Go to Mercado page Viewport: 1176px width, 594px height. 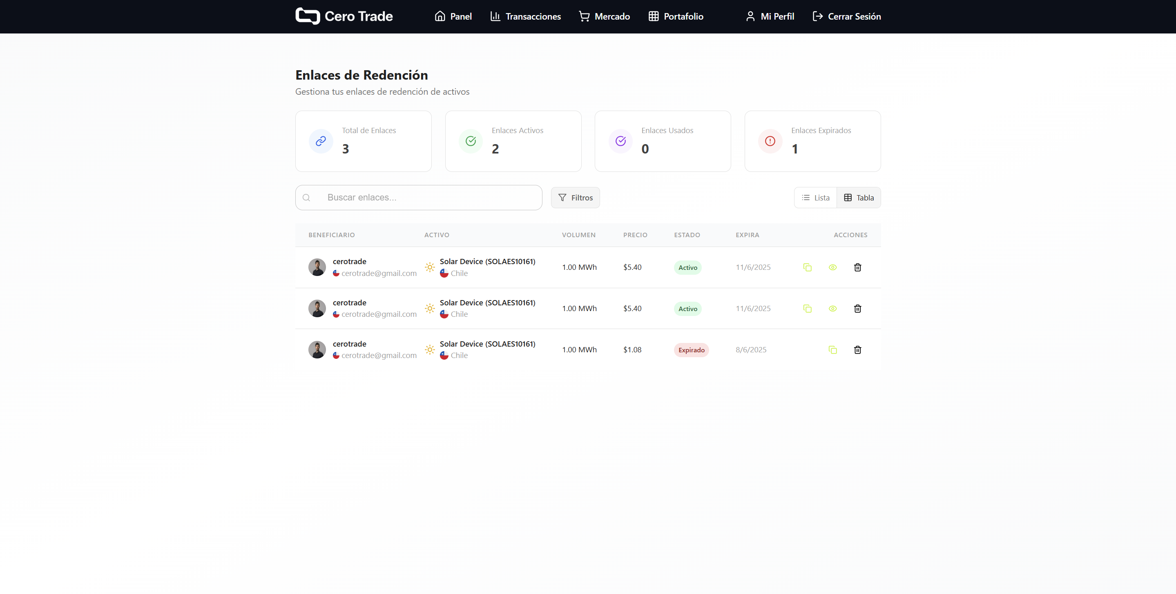coord(605,16)
